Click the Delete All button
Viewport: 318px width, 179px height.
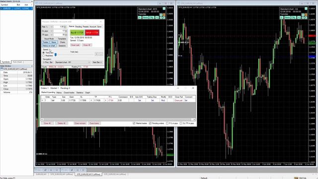point(62,123)
